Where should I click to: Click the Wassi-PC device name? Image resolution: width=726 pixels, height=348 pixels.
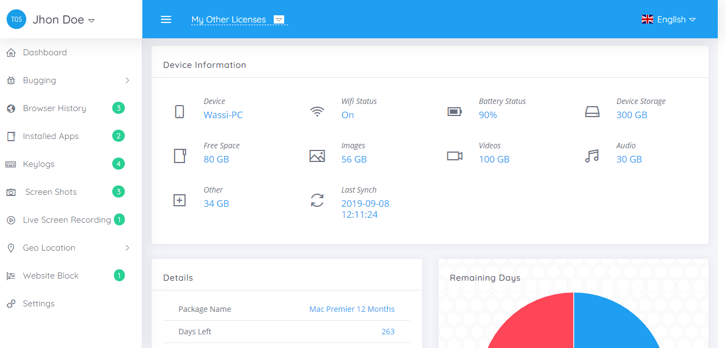pos(223,115)
